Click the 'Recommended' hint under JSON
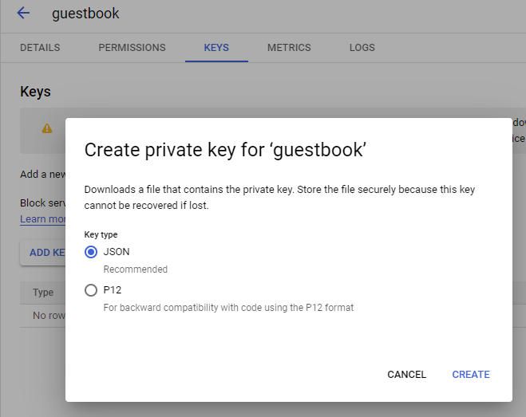 click(136, 269)
